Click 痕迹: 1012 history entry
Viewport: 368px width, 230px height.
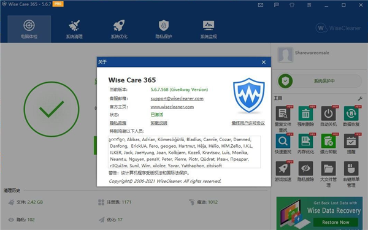(x=203, y=202)
